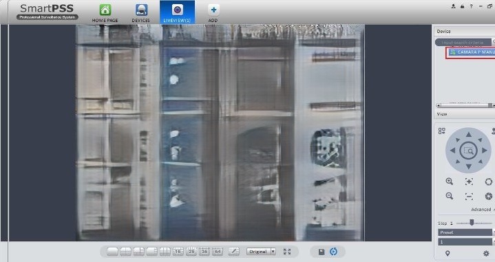
Task: Click the blue refresh cycle icon
Action: tap(334, 251)
